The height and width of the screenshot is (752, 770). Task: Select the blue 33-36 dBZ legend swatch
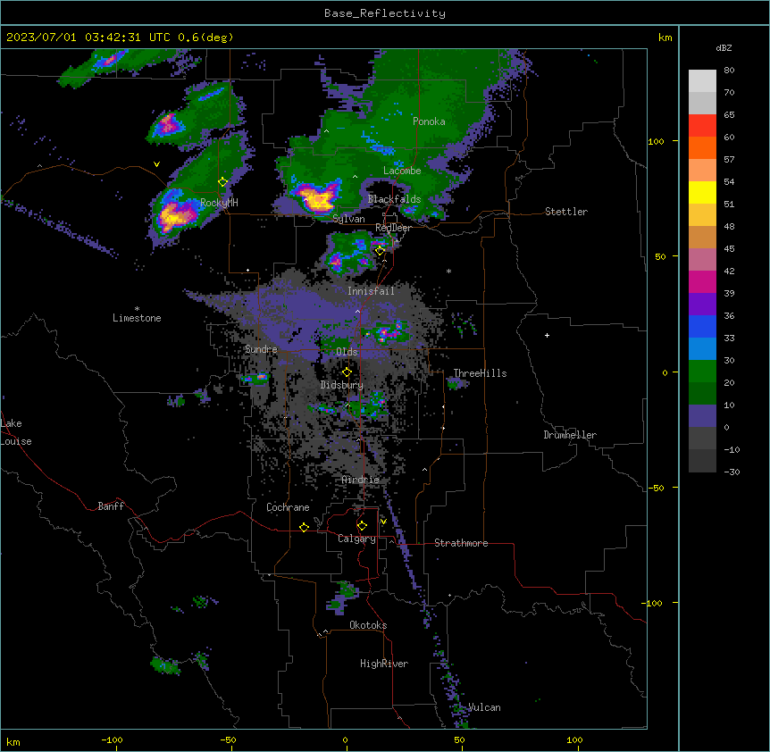tap(702, 327)
